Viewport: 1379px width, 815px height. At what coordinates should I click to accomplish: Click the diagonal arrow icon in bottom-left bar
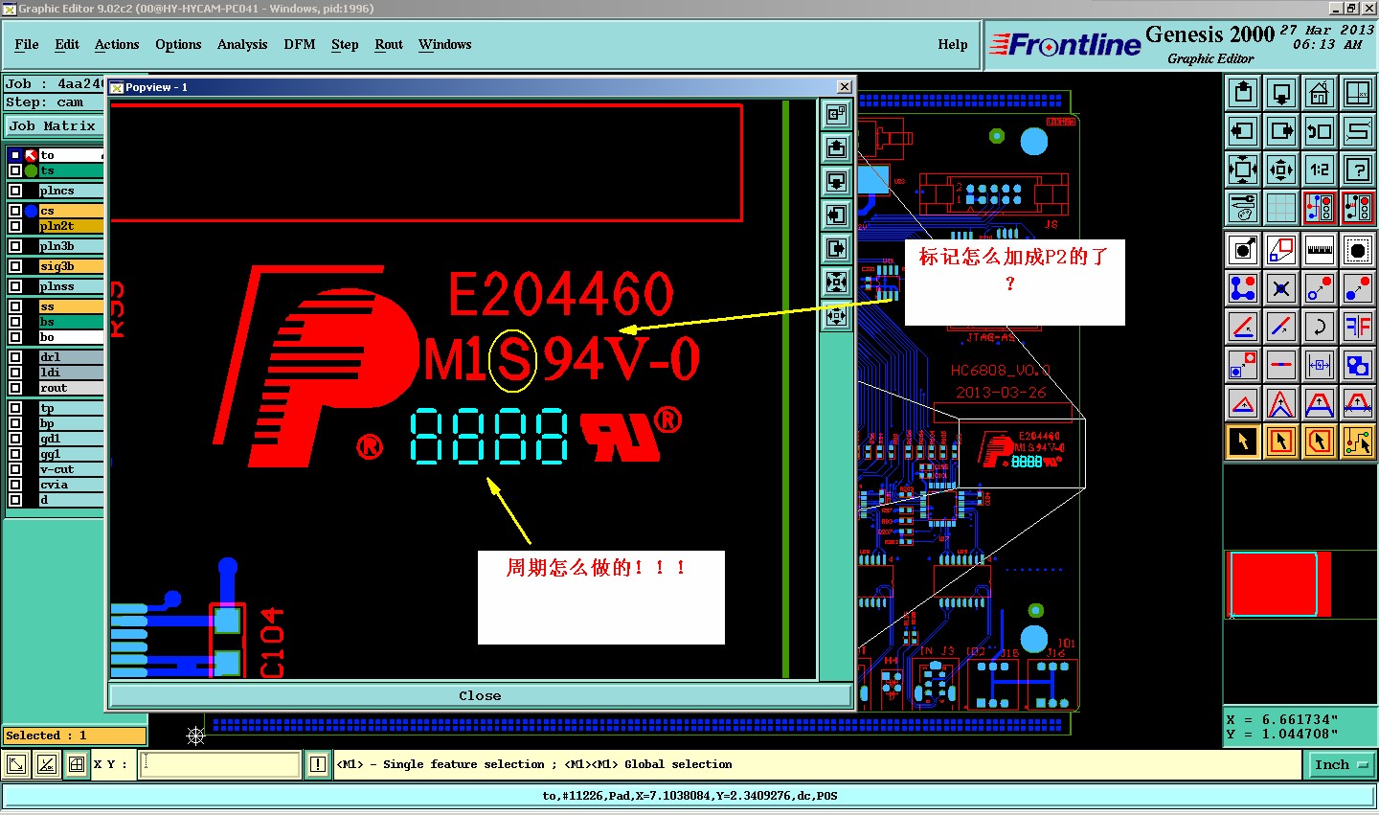pos(16,764)
